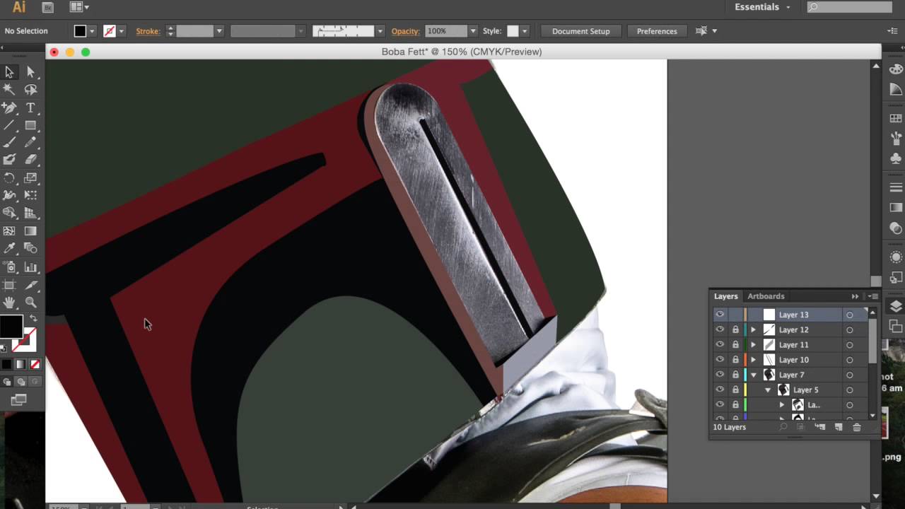Image resolution: width=905 pixels, height=509 pixels.
Task: Select the Shape Builder tool
Action: pyautogui.click(x=9, y=213)
